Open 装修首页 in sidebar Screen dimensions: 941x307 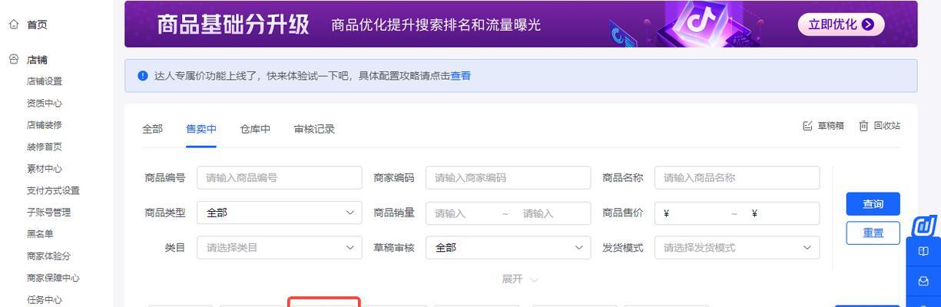pos(45,147)
